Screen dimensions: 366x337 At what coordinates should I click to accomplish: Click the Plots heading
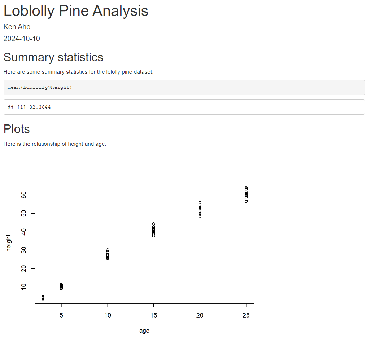(x=17, y=129)
